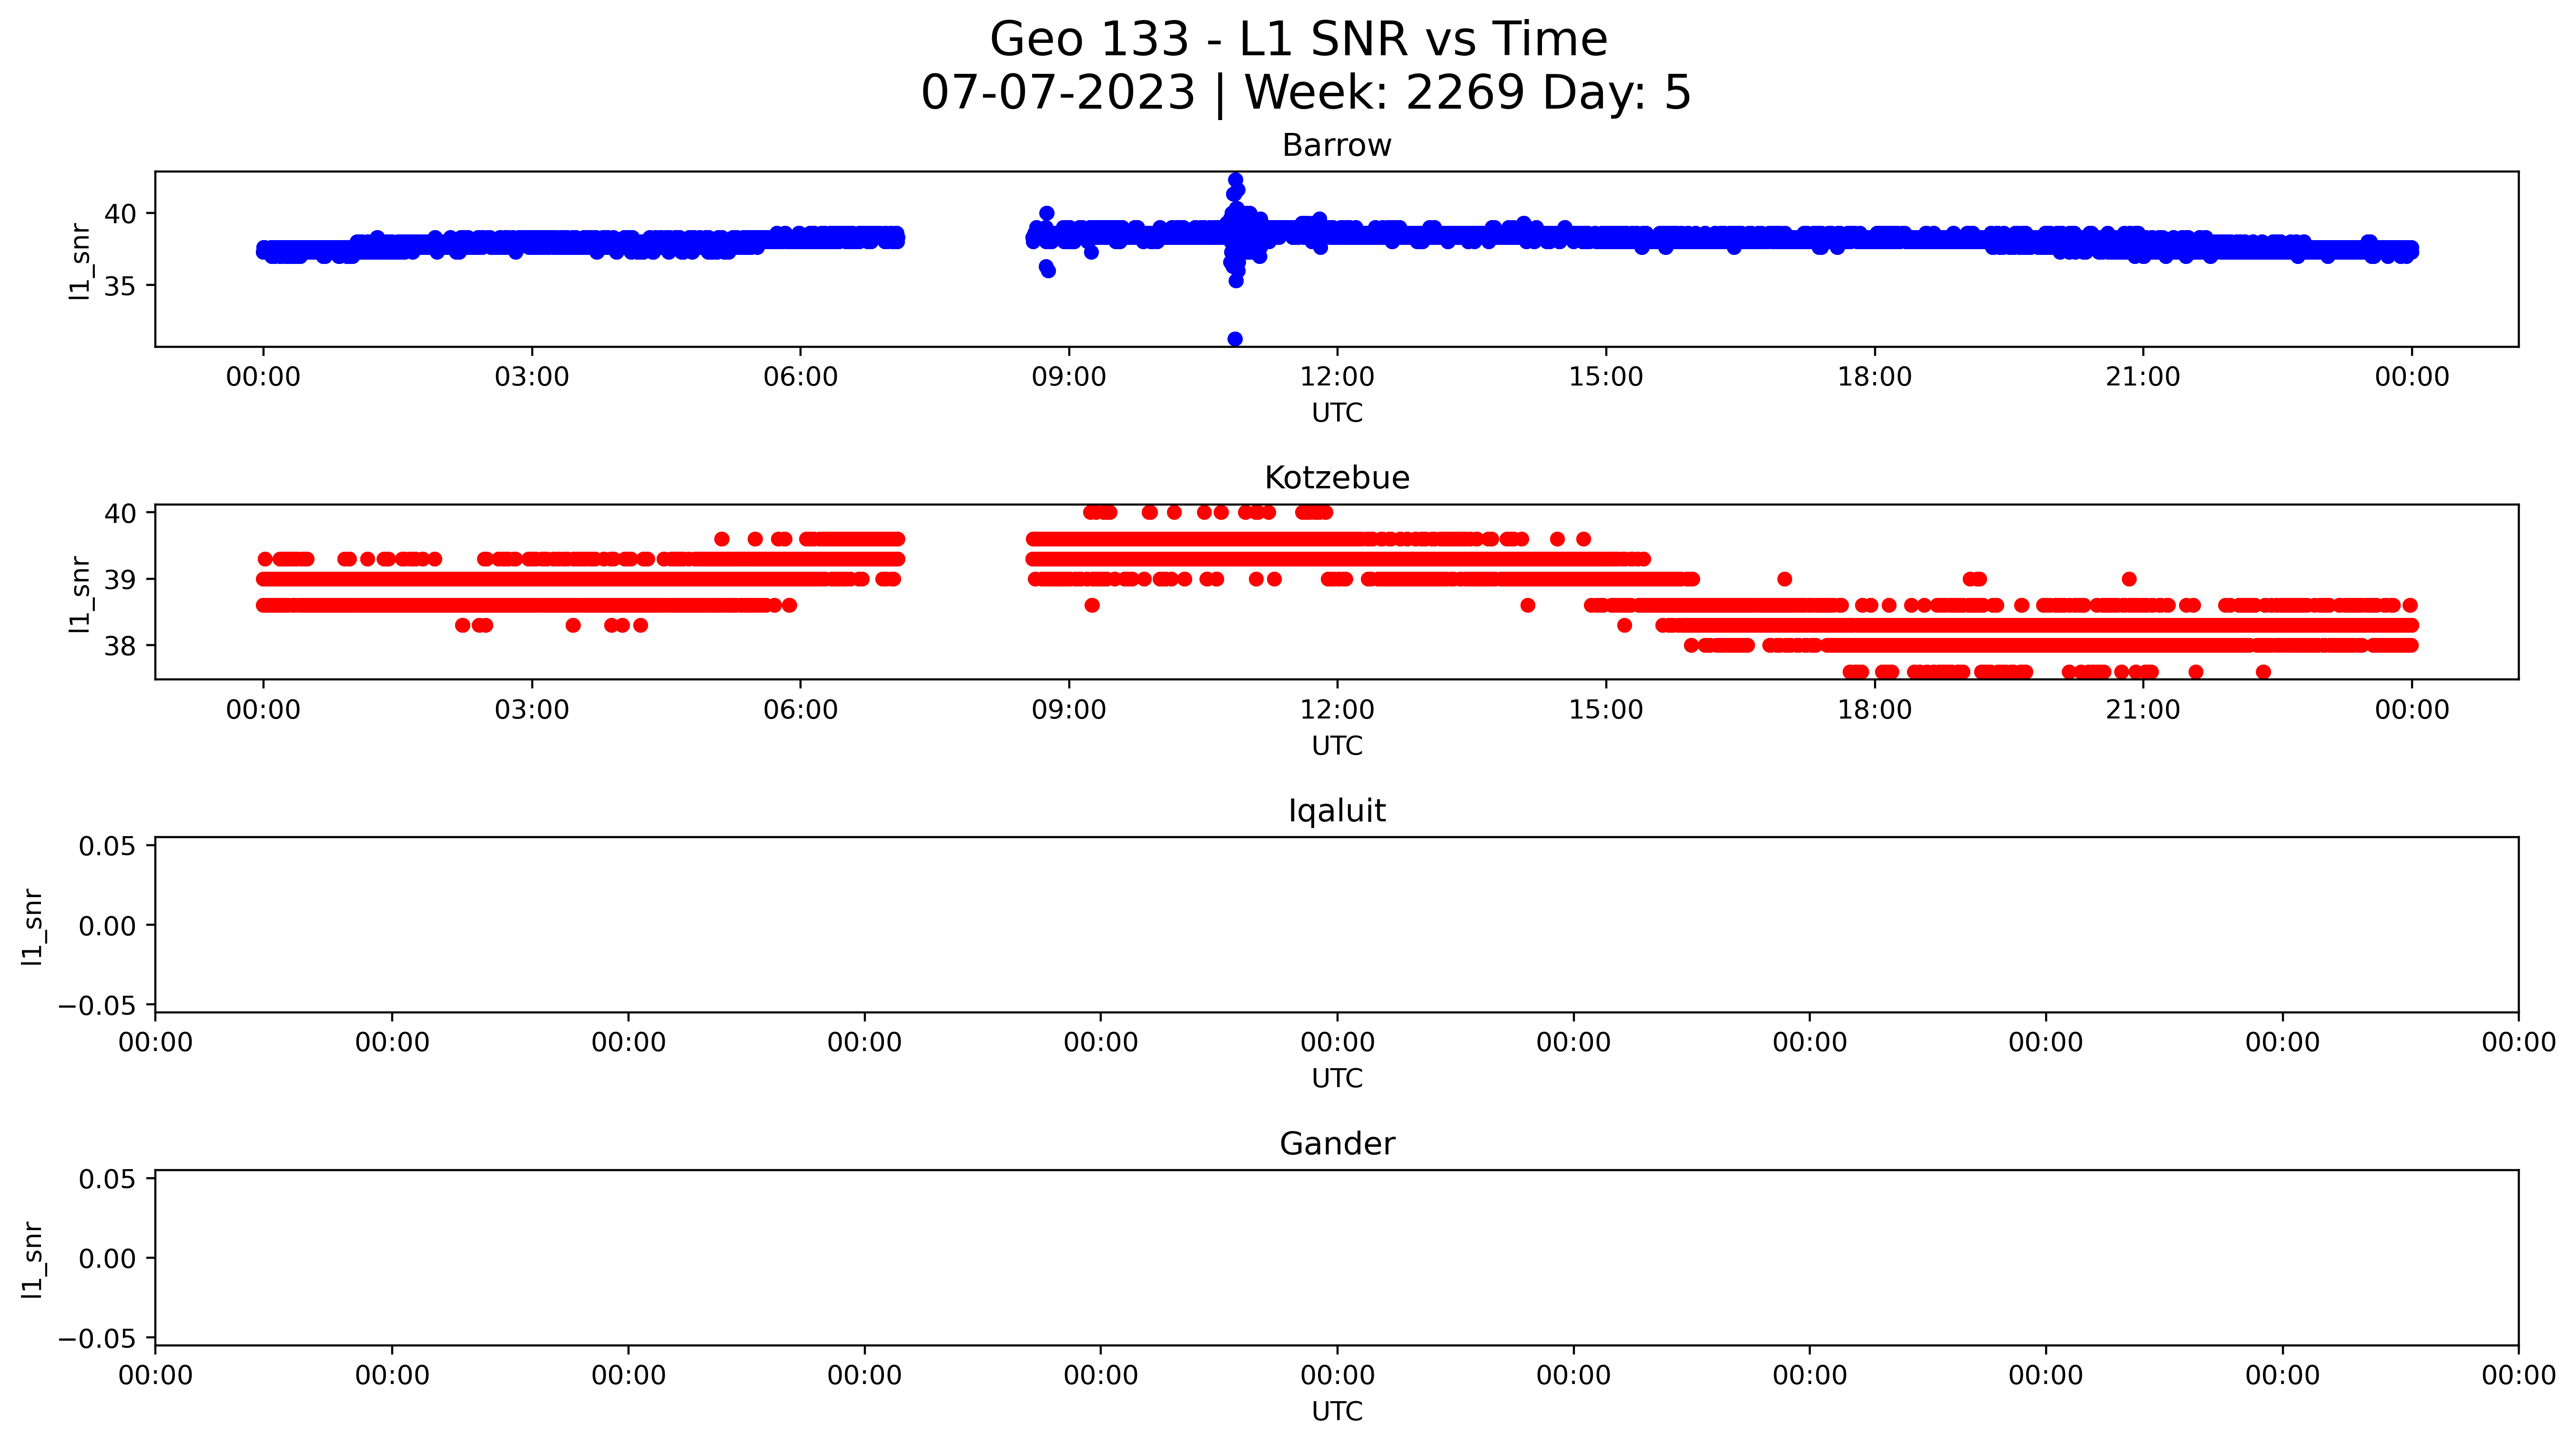Click the 0.00 y-tick in Iqaluit plot
The width and height of the screenshot is (2576, 1445).
tap(107, 926)
